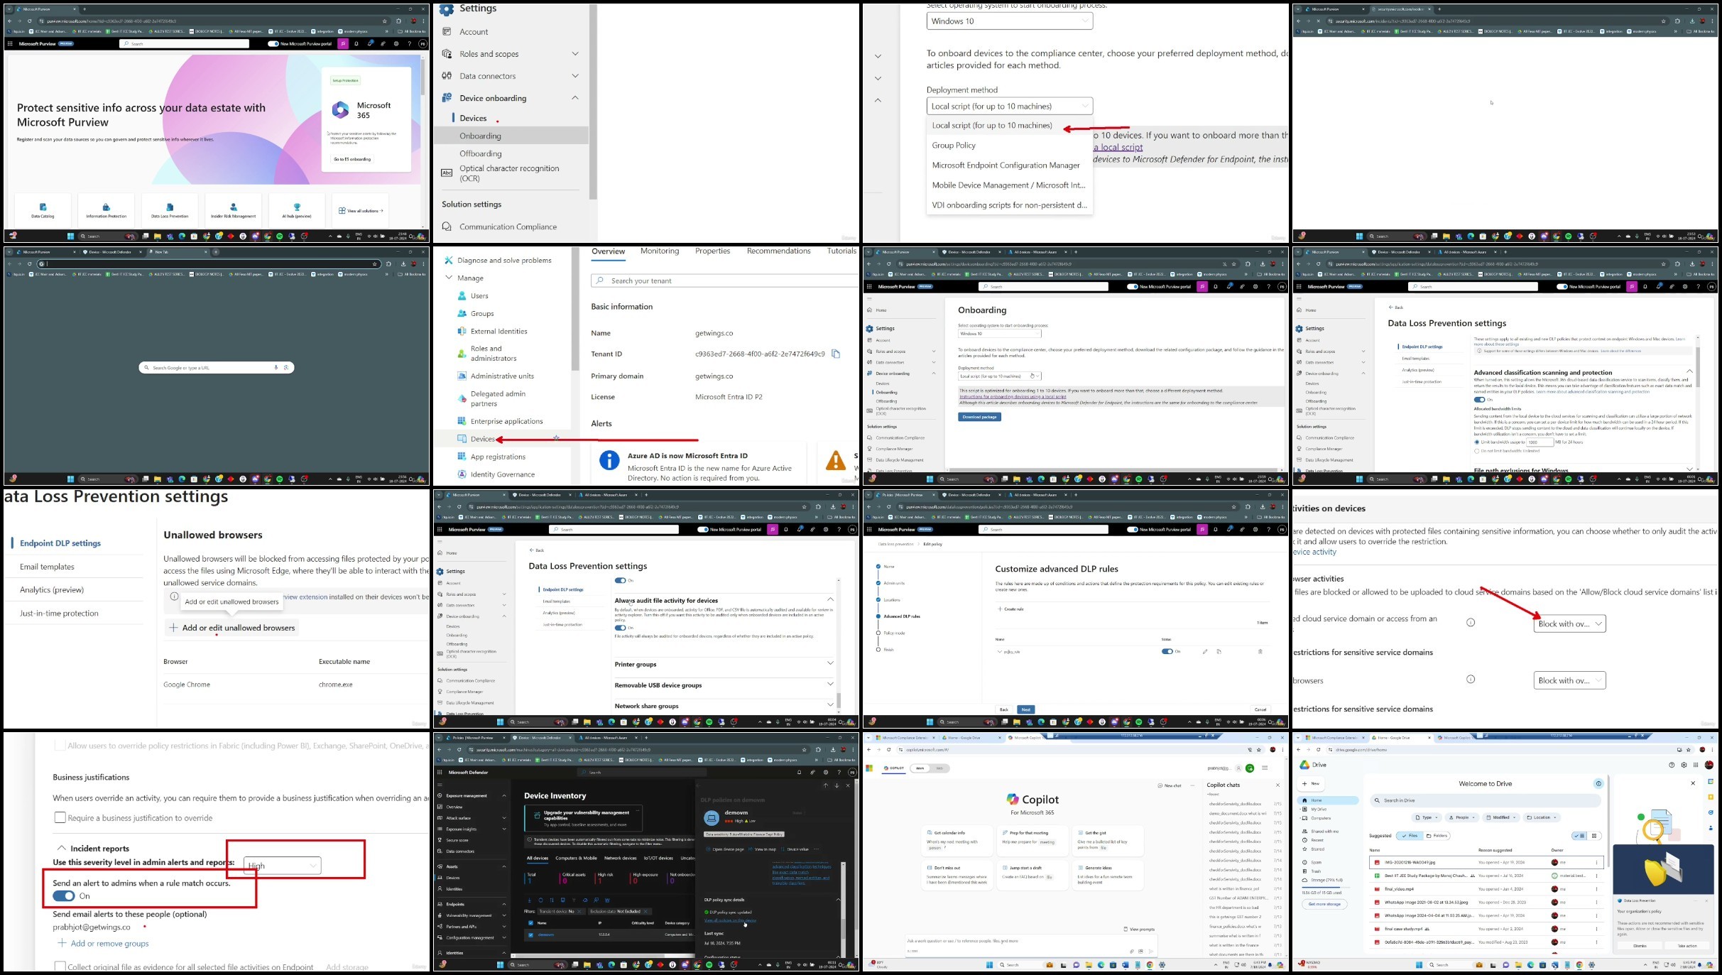Open the Data Catalog solution tile
This screenshot has height=975, width=1722.
[x=43, y=210]
